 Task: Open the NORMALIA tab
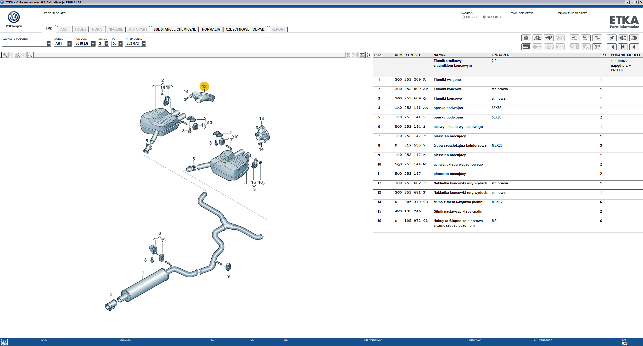pos(211,29)
